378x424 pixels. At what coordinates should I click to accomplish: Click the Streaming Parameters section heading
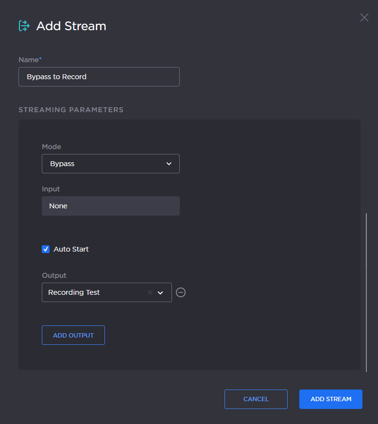pyautogui.click(x=71, y=110)
